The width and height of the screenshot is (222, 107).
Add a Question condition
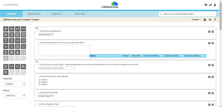pyautogui.click(x=203, y=56)
